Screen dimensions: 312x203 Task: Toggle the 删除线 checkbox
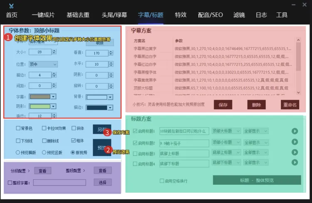tap(44, 141)
